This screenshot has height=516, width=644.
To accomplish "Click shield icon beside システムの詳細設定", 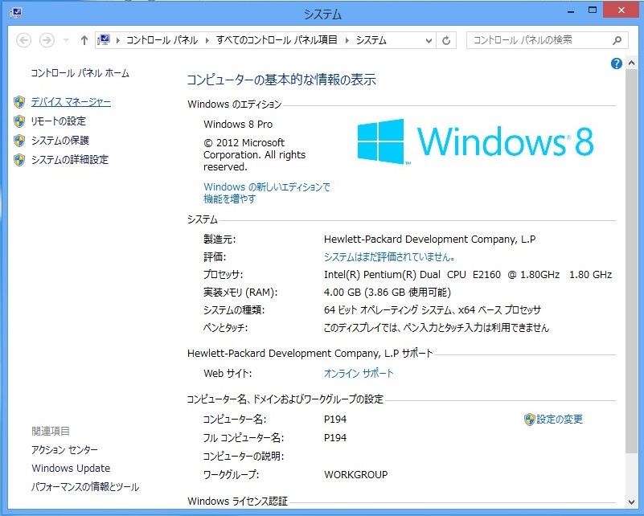I will [x=19, y=160].
